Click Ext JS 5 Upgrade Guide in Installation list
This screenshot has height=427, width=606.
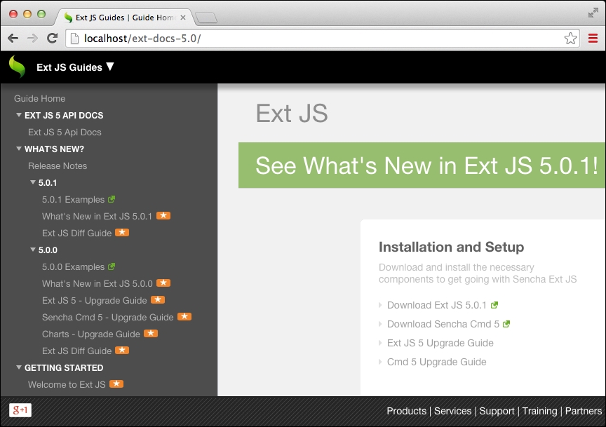pyautogui.click(x=440, y=343)
